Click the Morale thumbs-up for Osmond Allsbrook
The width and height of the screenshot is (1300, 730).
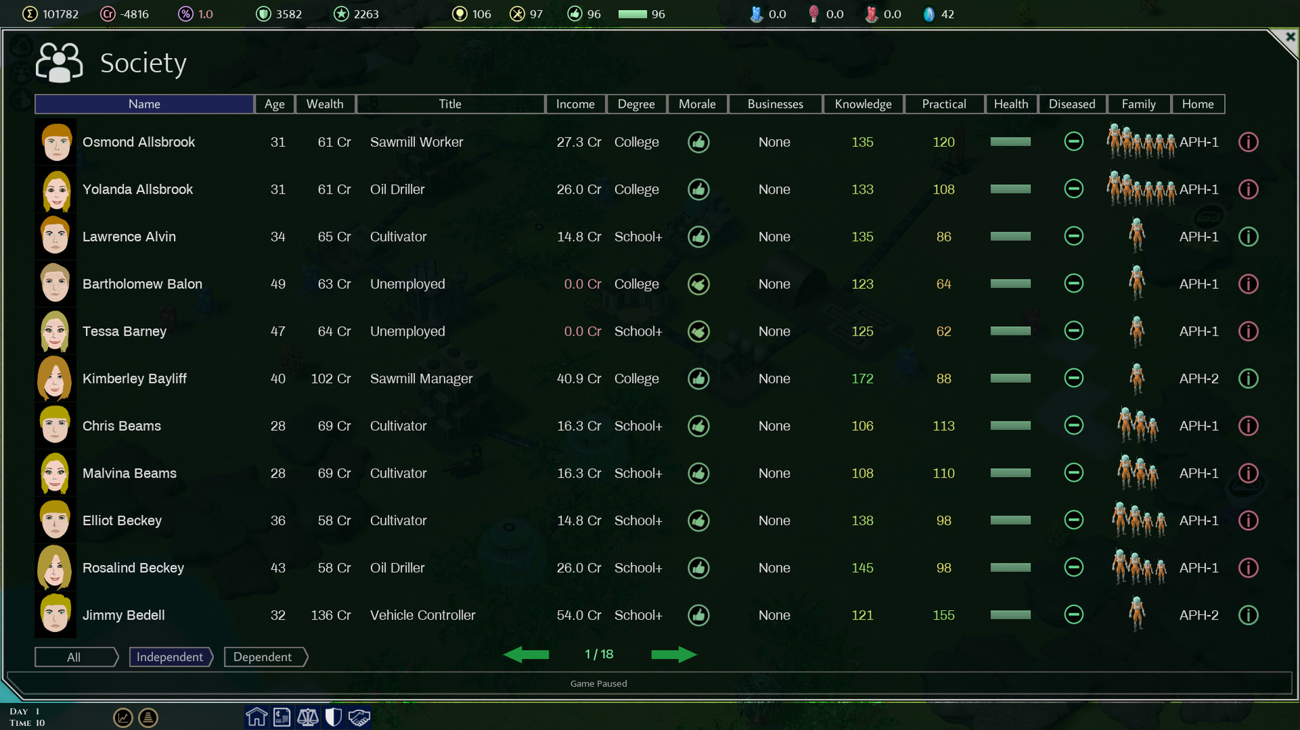click(699, 142)
